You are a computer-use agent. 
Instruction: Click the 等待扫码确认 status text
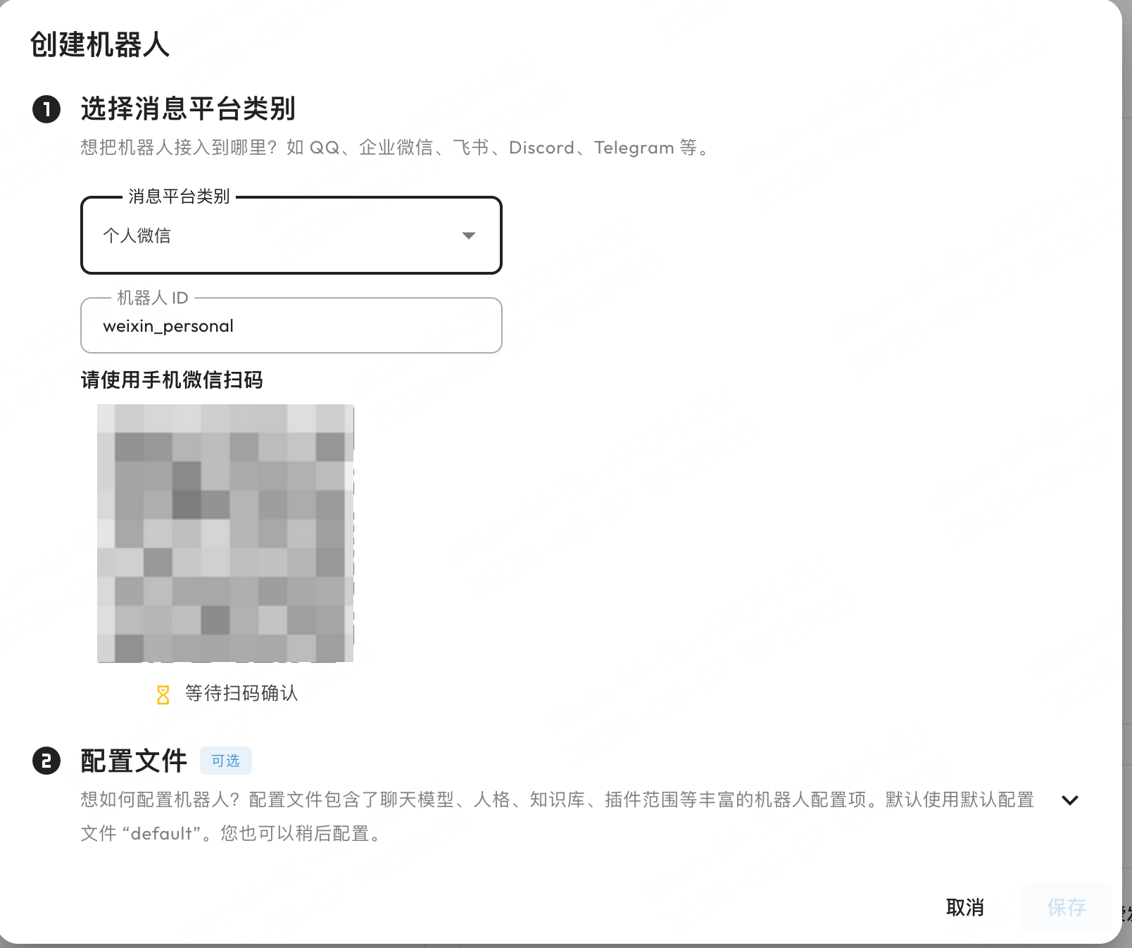coord(241,693)
